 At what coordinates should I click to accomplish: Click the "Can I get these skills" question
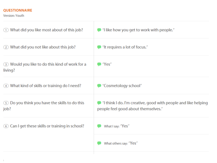[x=47, y=126]
